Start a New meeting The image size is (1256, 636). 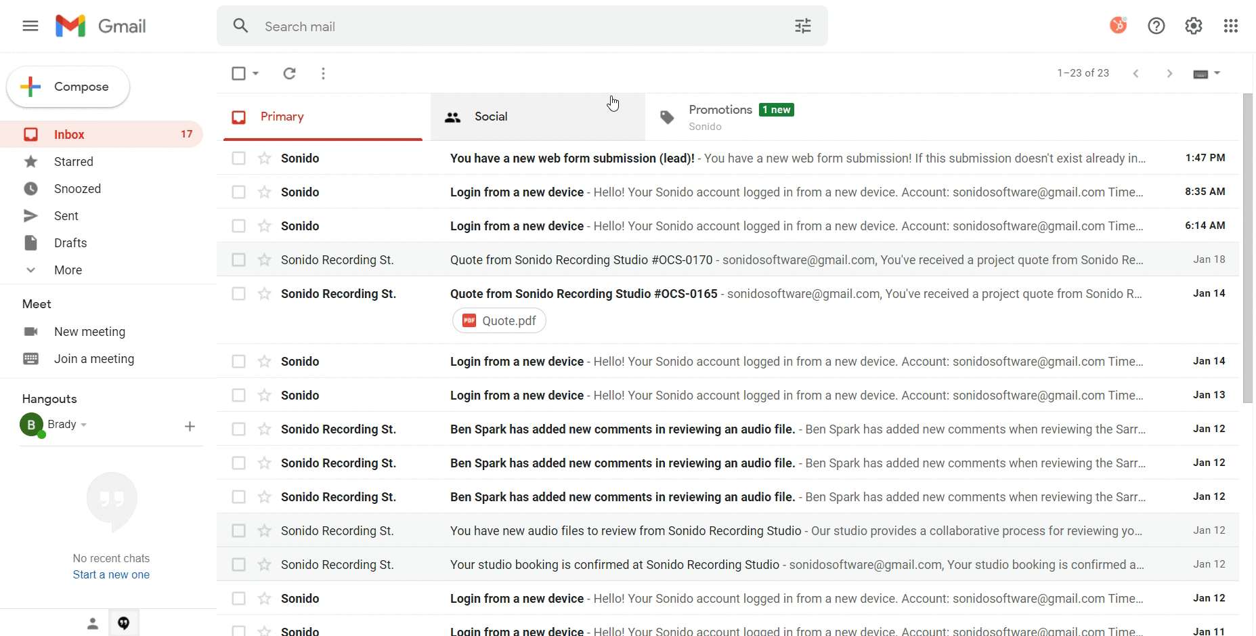(89, 331)
